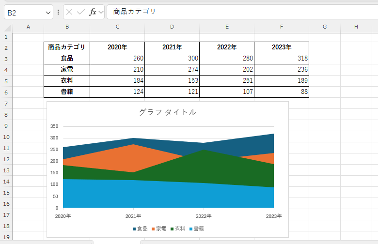Viewport: 378px width, 244px height.
Task: Click the 100 vertical axis label
Action: click(54, 184)
